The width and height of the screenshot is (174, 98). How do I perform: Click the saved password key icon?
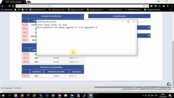144,6
